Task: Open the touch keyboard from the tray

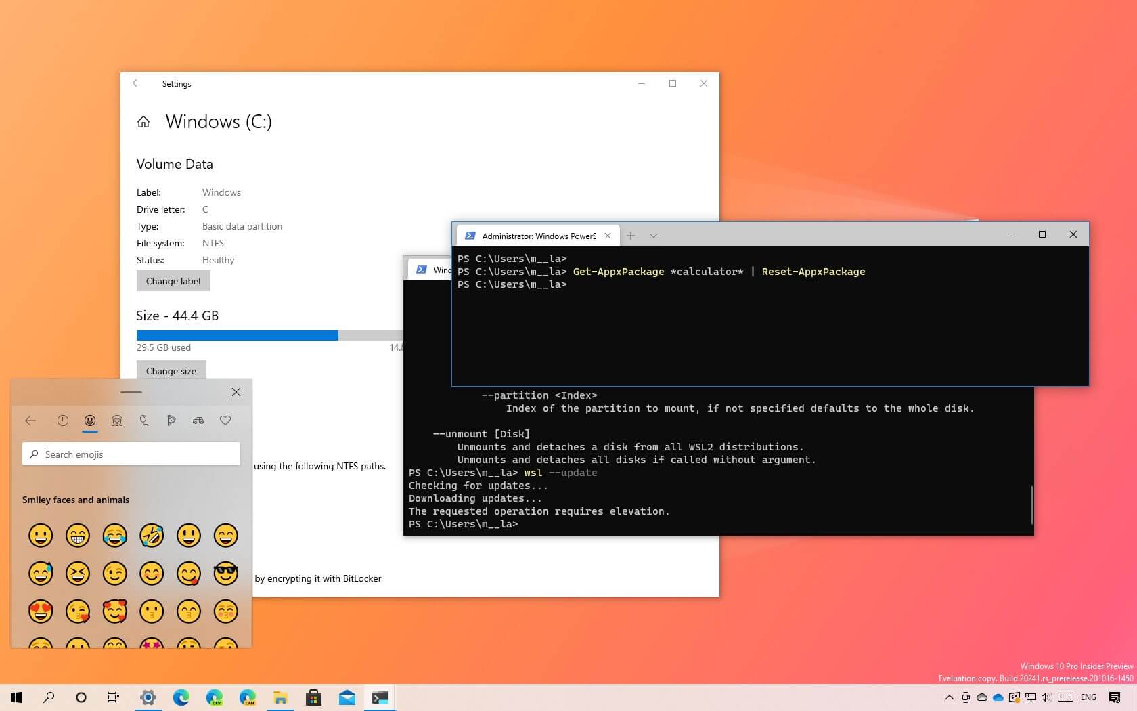Action: [x=1066, y=697]
